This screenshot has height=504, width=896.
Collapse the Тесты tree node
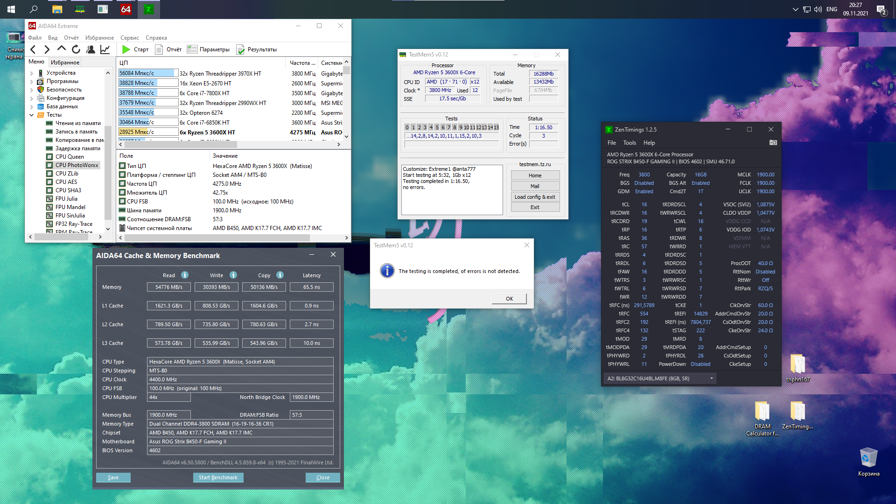(x=32, y=115)
